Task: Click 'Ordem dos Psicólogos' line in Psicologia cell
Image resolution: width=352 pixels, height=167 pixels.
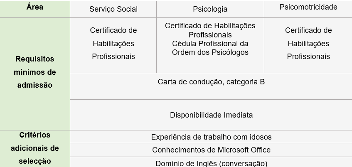Action: (x=210, y=52)
